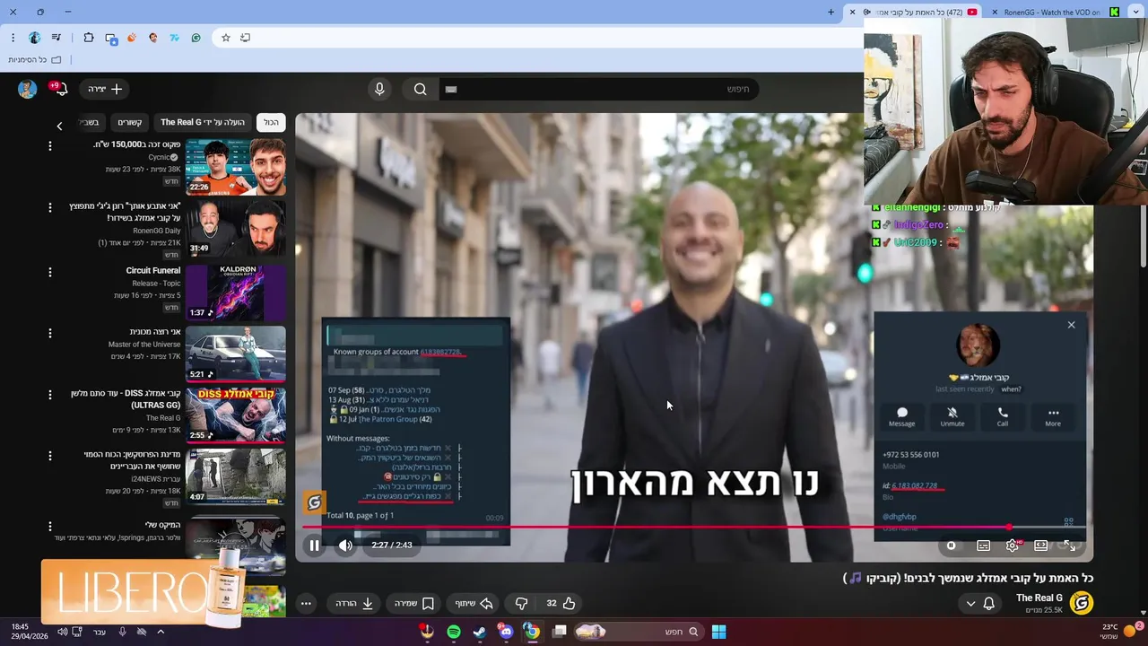
Task: Open the RonenGG Daily 31:49 thumbnail
Action: 236,228
